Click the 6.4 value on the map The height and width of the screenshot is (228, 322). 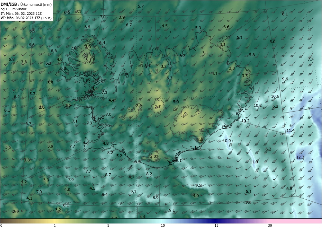point(102,42)
